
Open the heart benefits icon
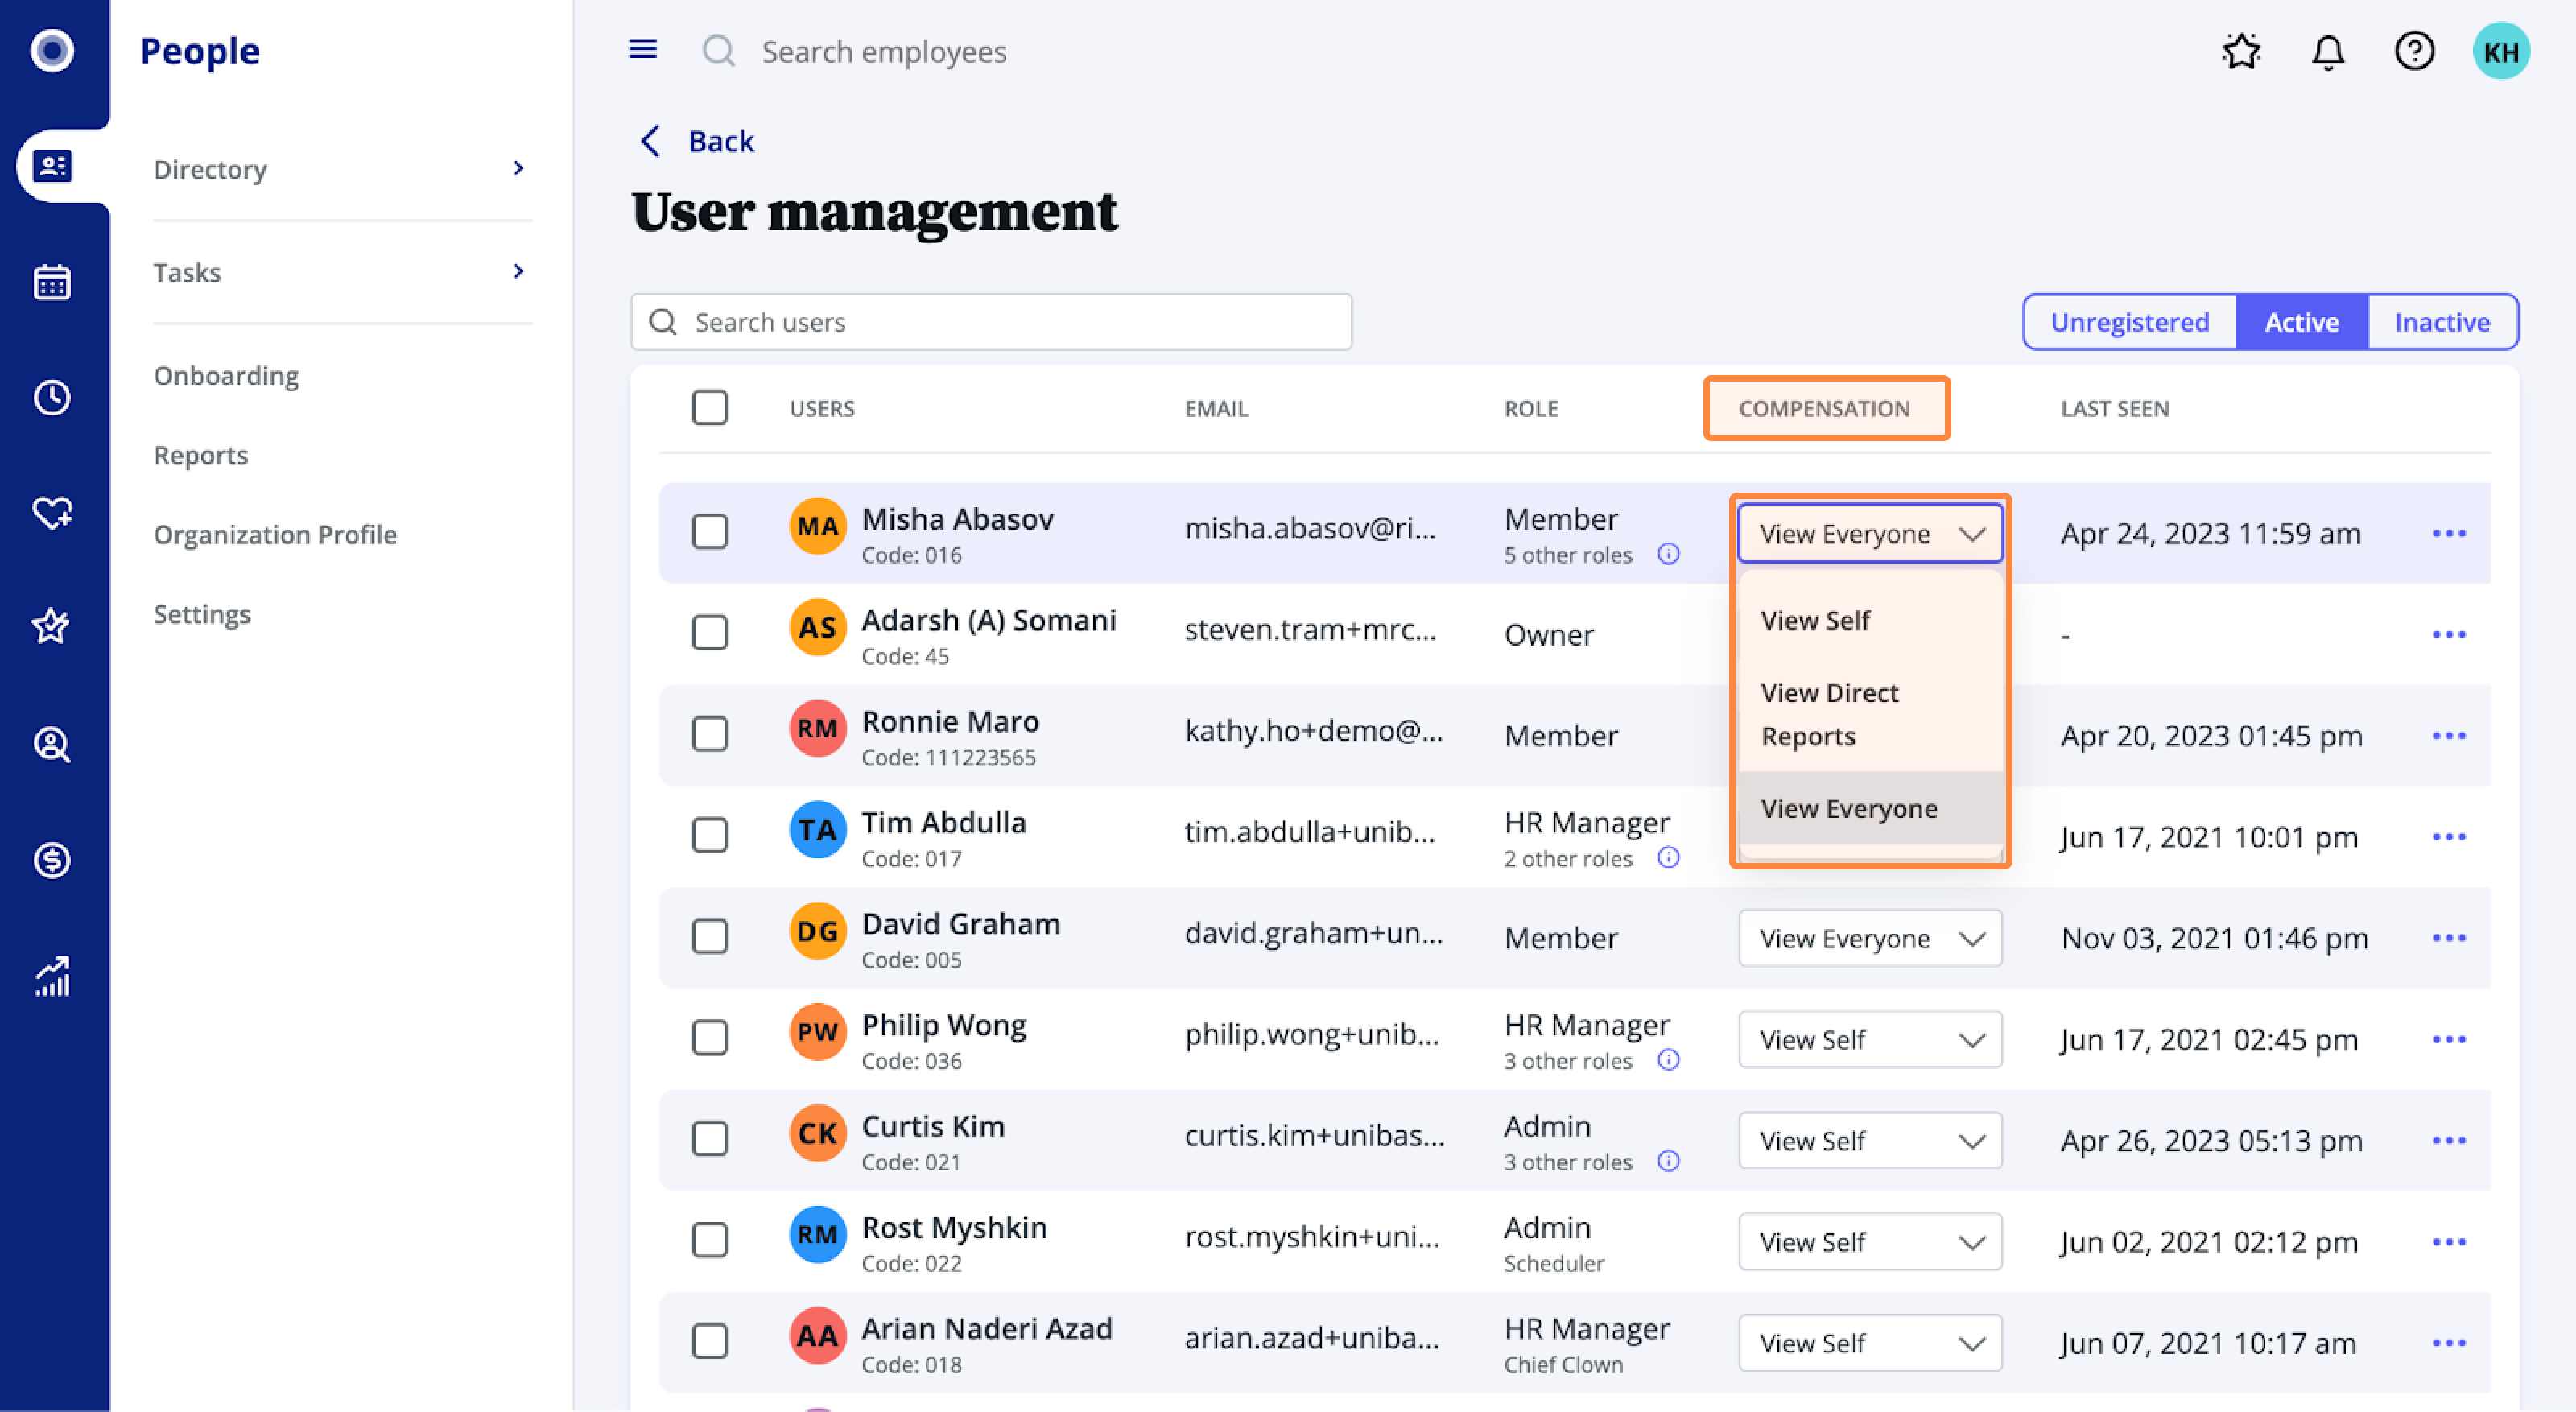pos(52,513)
